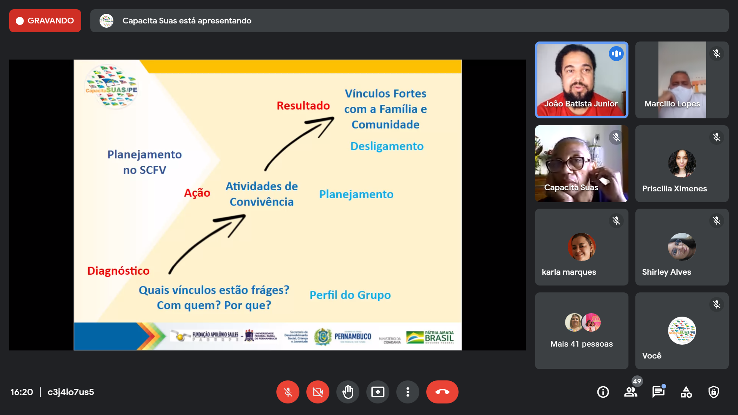Open the chat panel
This screenshot has height=415, width=738.
(658, 392)
